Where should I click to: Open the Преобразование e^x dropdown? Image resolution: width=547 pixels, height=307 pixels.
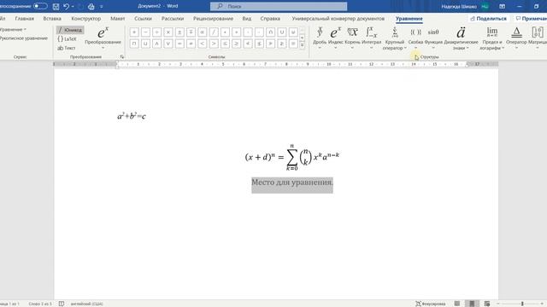tap(103, 38)
